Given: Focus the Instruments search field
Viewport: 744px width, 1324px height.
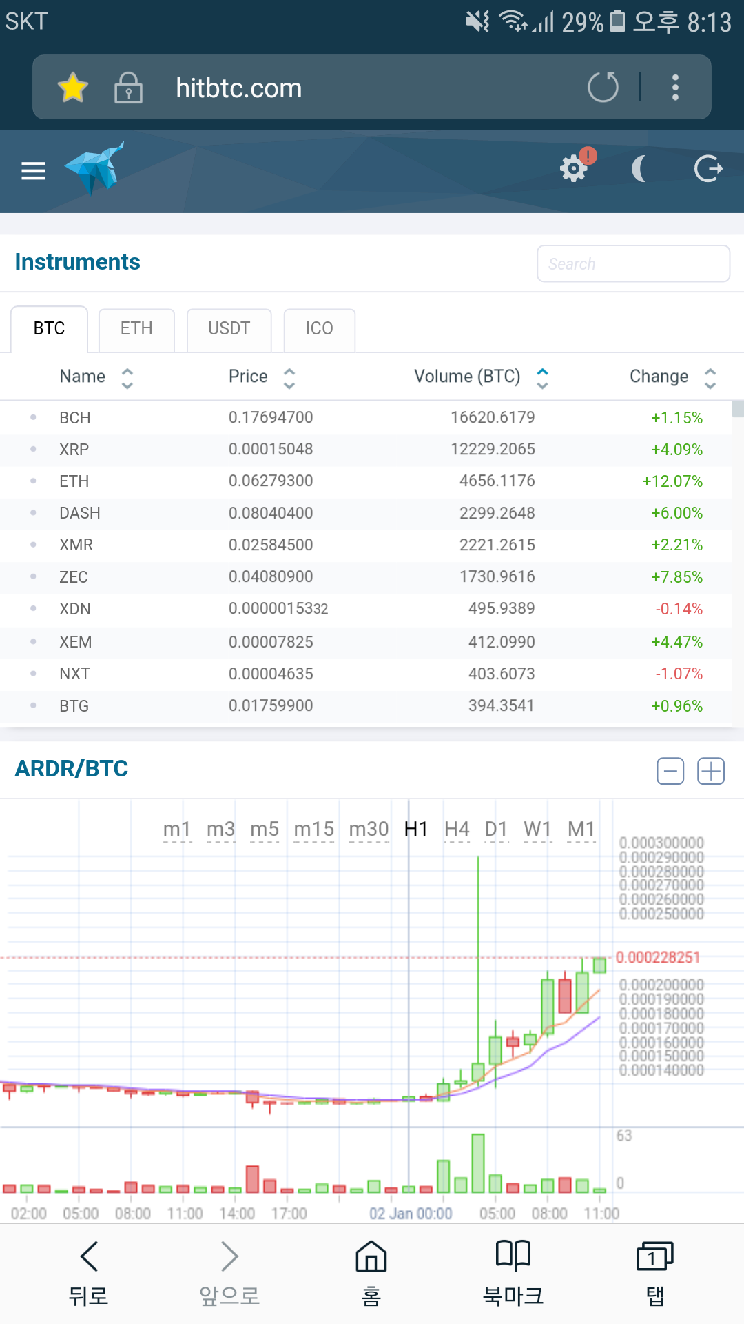Looking at the screenshot, I should click(x=633, y=263).
